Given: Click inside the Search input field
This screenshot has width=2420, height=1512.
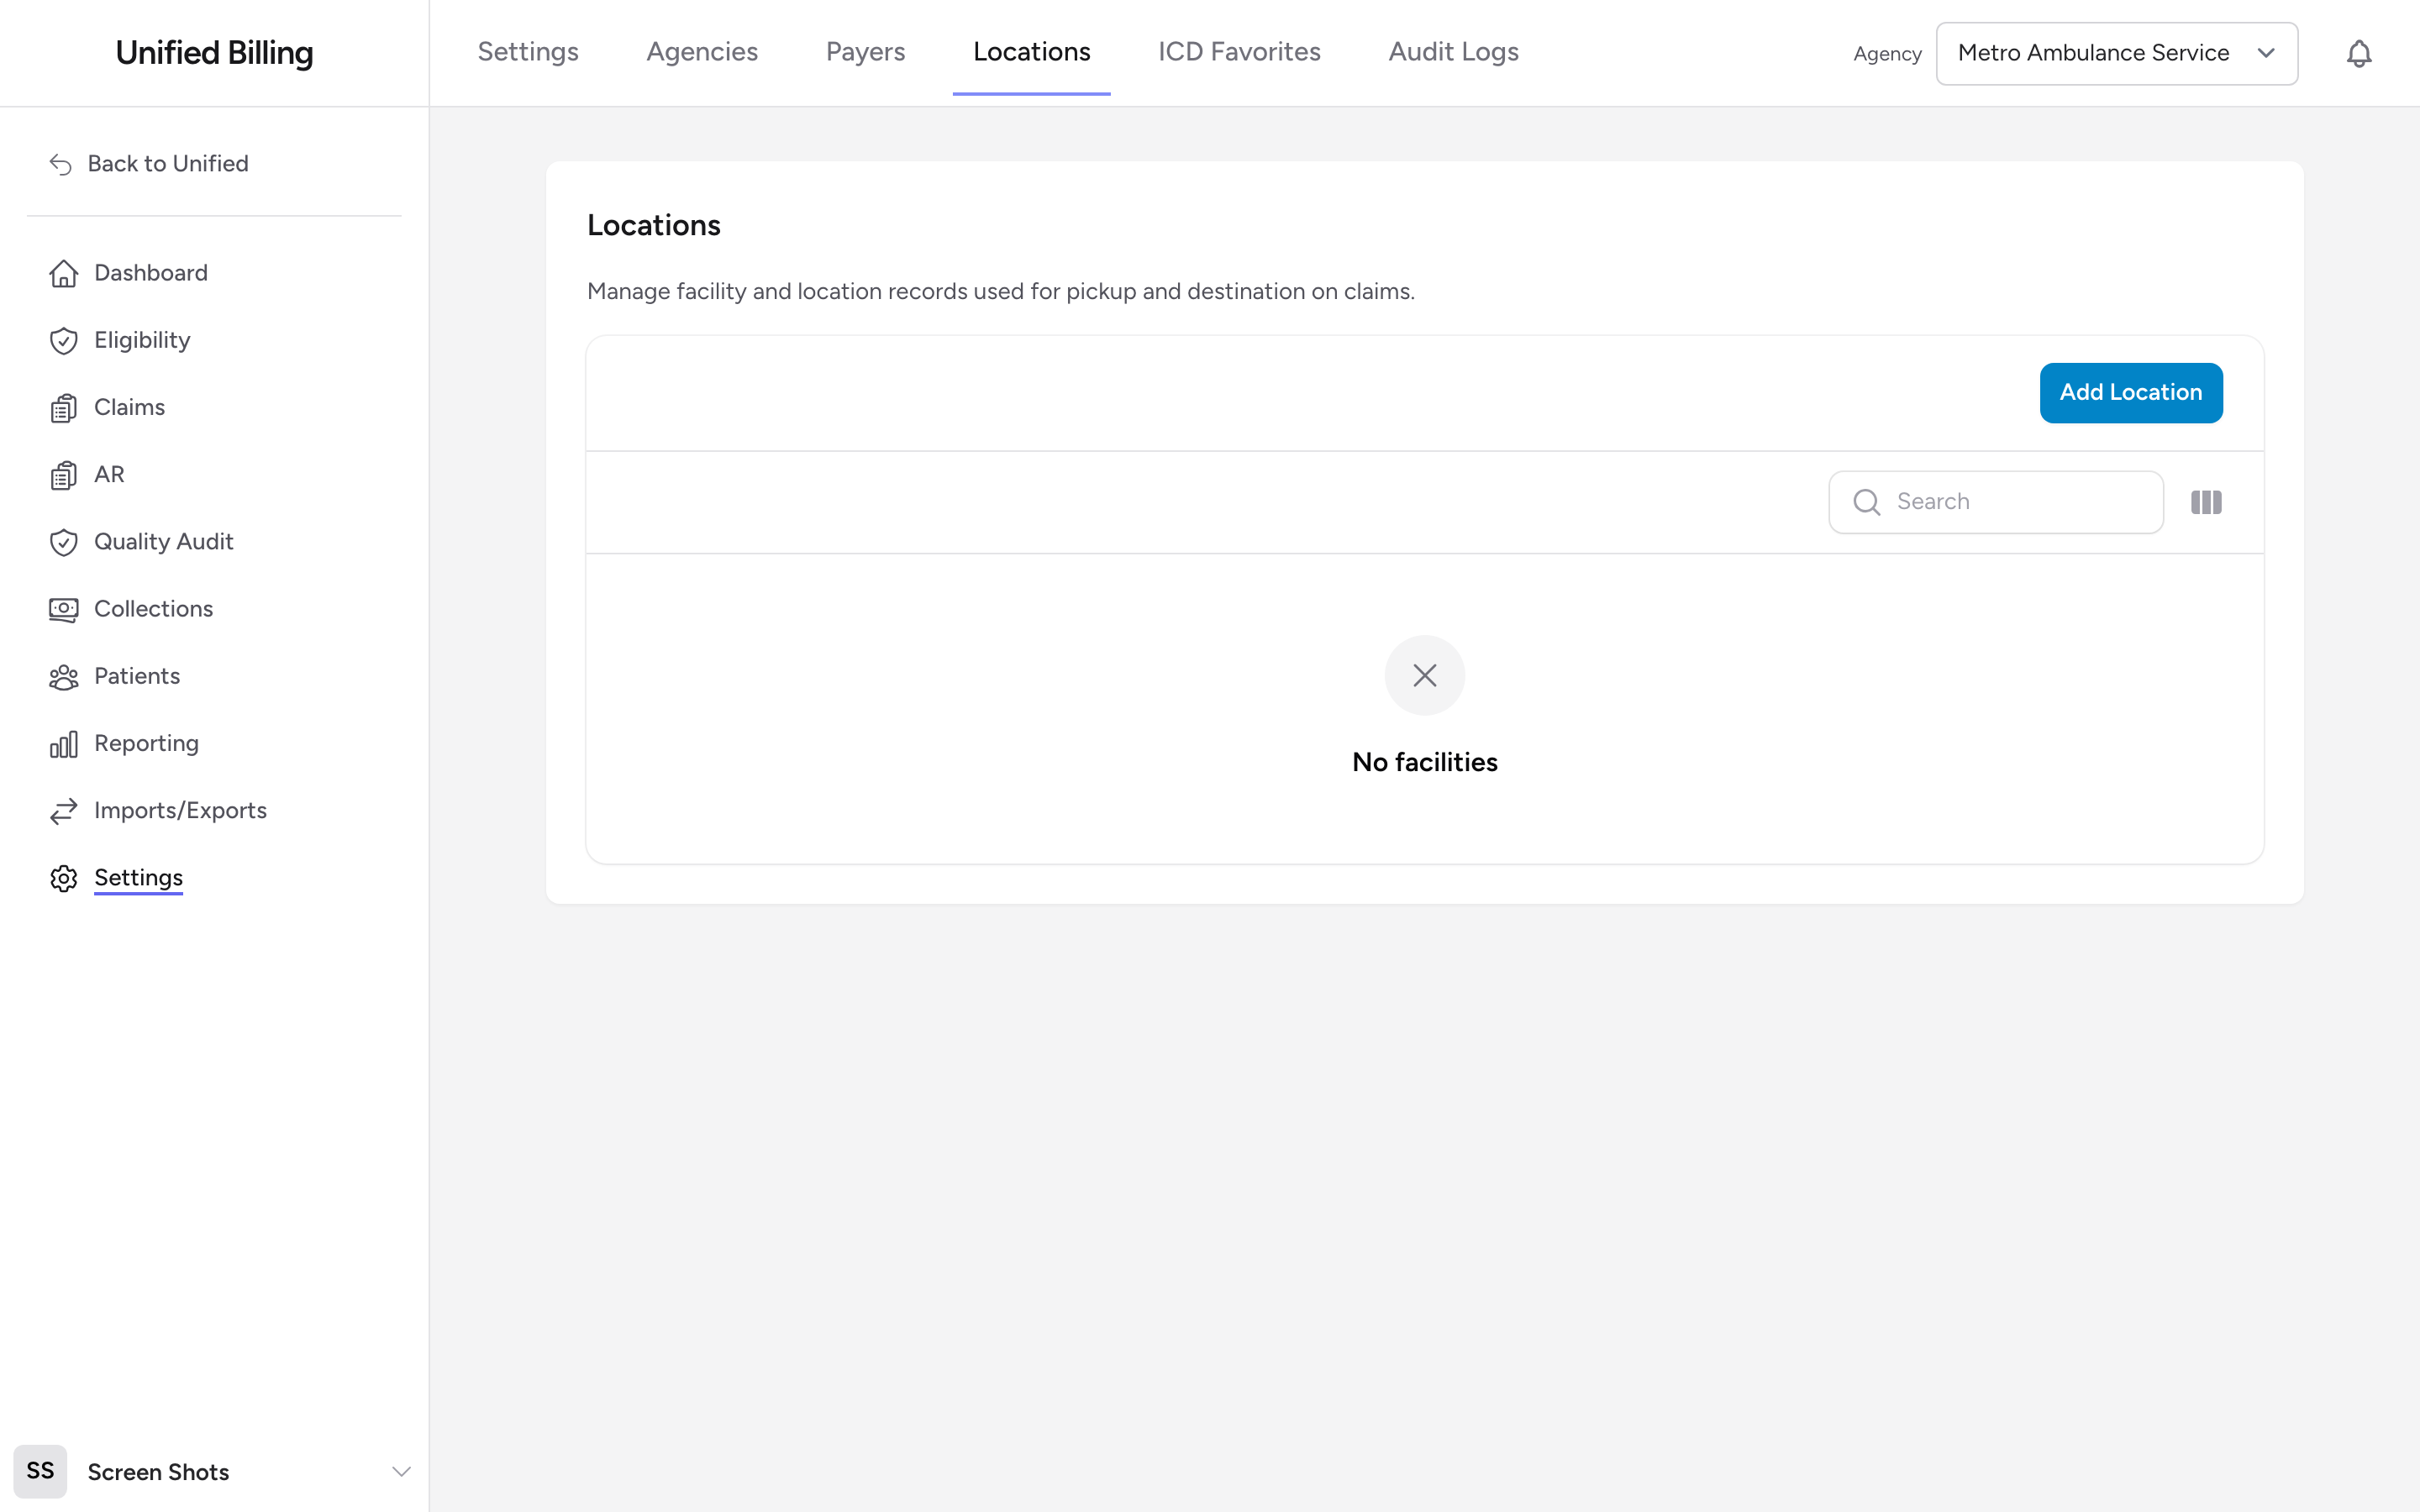Looking at the screenshot, I should [1995, 502].
